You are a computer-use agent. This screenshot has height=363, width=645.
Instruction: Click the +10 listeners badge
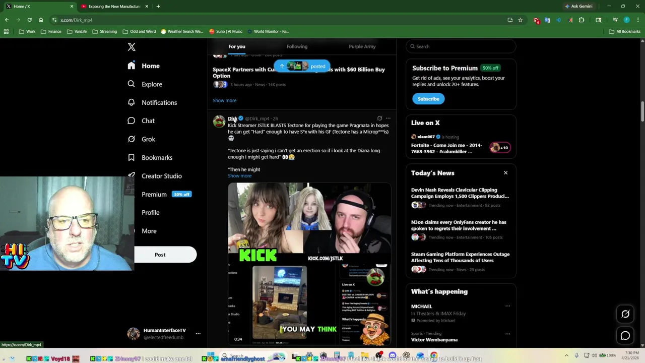tap(499, 148)
